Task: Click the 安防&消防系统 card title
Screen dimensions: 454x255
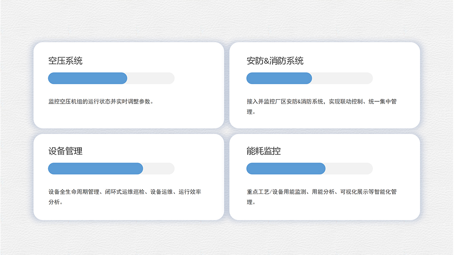Action: 275,61
